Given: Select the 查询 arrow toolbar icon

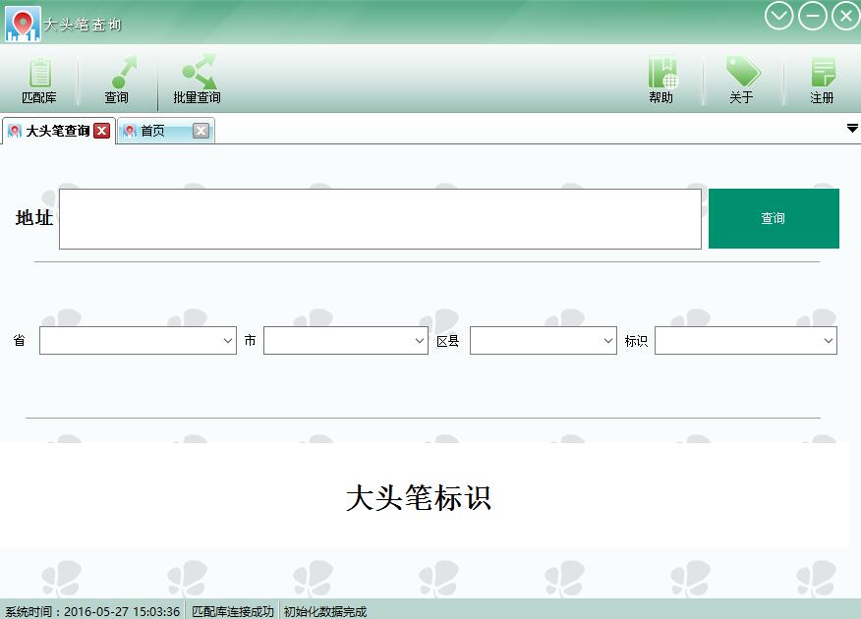Looking at the screenshot, I should coord(122,73).
